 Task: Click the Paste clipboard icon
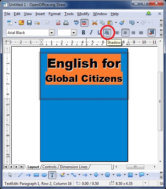pos(110,23)
